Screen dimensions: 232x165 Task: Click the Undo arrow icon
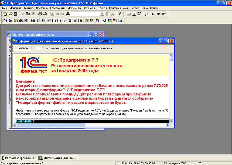57,14
